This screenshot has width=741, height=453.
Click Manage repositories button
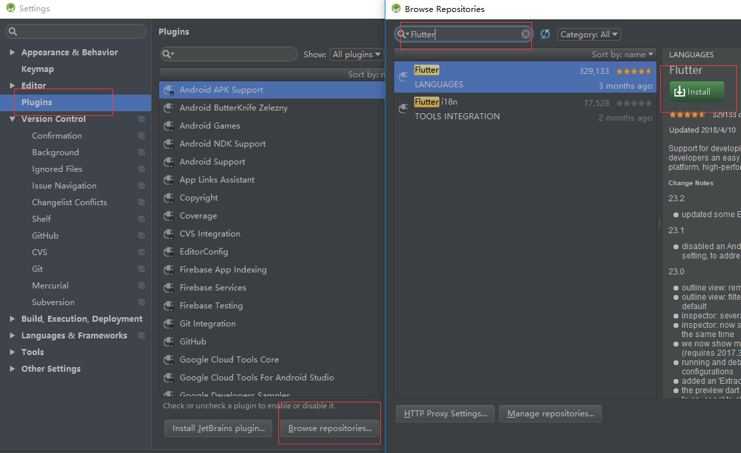point(551,413)
